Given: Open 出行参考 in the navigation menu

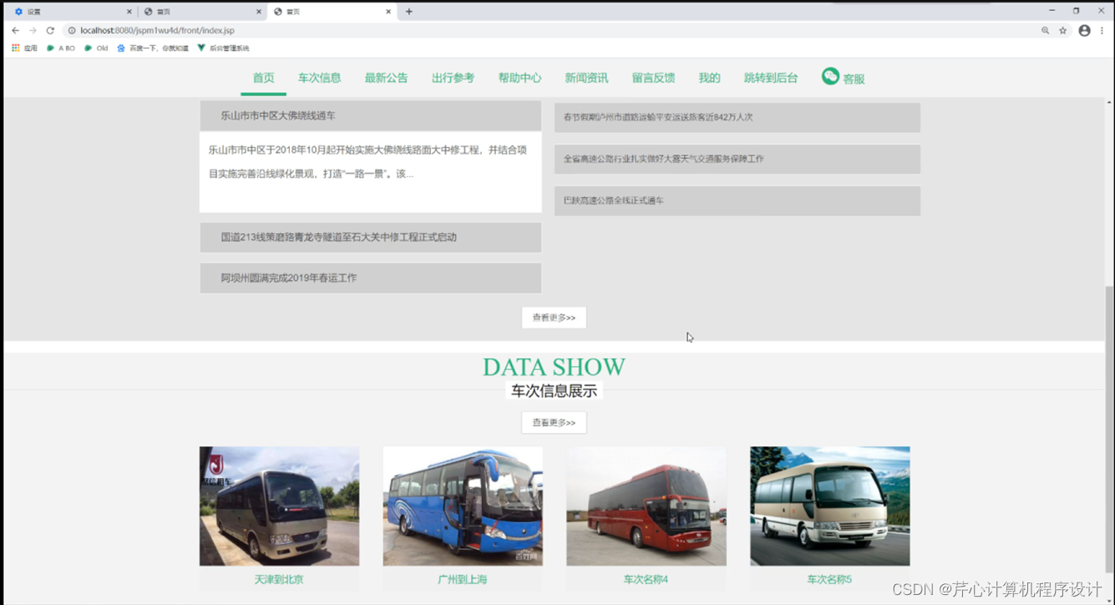Looking at the screenshot, I should [x=453, y=78].
